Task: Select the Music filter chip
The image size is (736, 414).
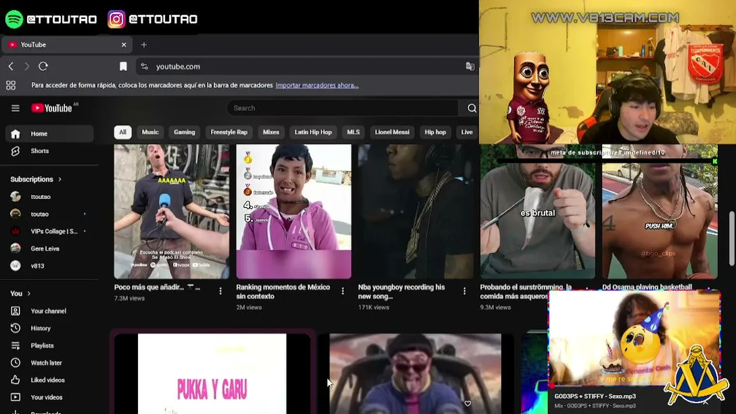Action: (150, 132)
